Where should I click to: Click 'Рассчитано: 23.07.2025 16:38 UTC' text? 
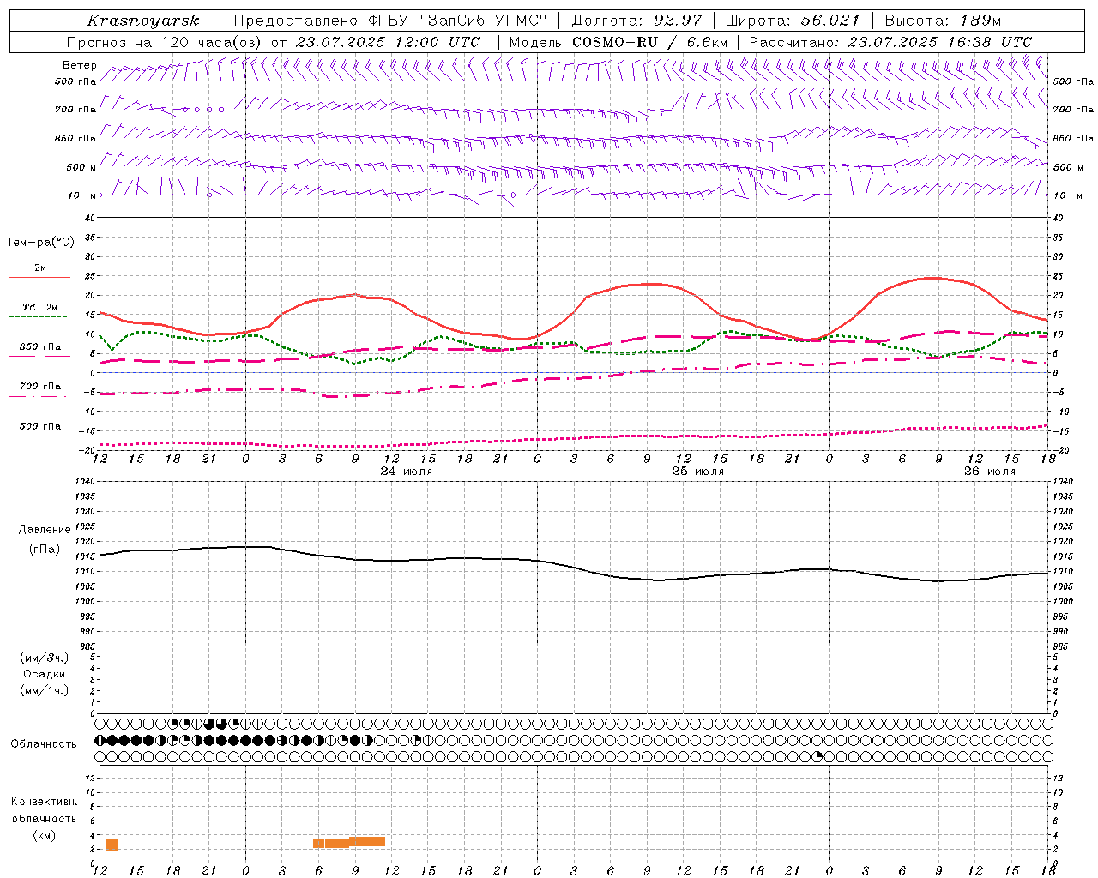(890, 42)
